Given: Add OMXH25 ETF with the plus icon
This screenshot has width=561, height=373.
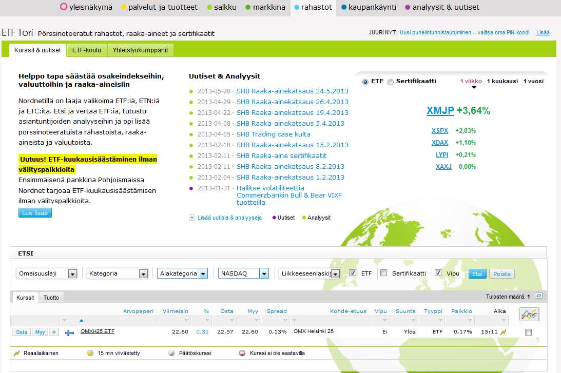Looking at the screenshot, I should 54,332.
